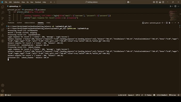
Task: Close the spinmatch.py editor tab
Action: pyautogui.click(x=20, y=6)
